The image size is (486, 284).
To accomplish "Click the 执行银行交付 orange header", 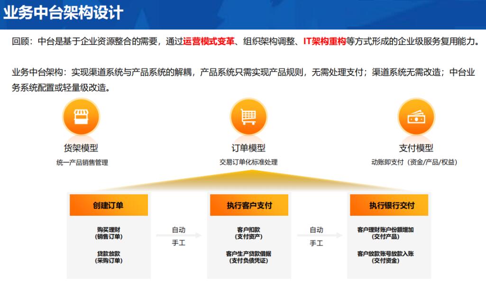I will (389, 205).
